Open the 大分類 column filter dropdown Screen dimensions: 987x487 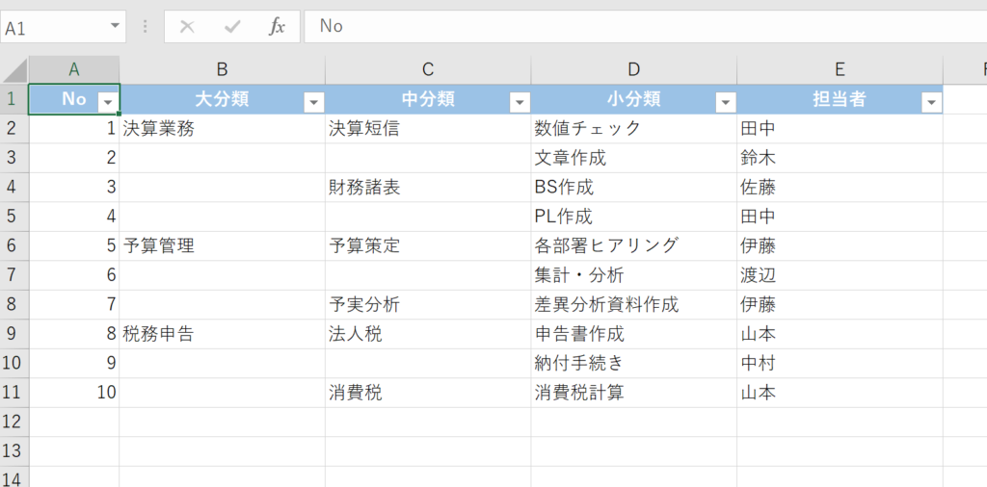coord(313,102)
